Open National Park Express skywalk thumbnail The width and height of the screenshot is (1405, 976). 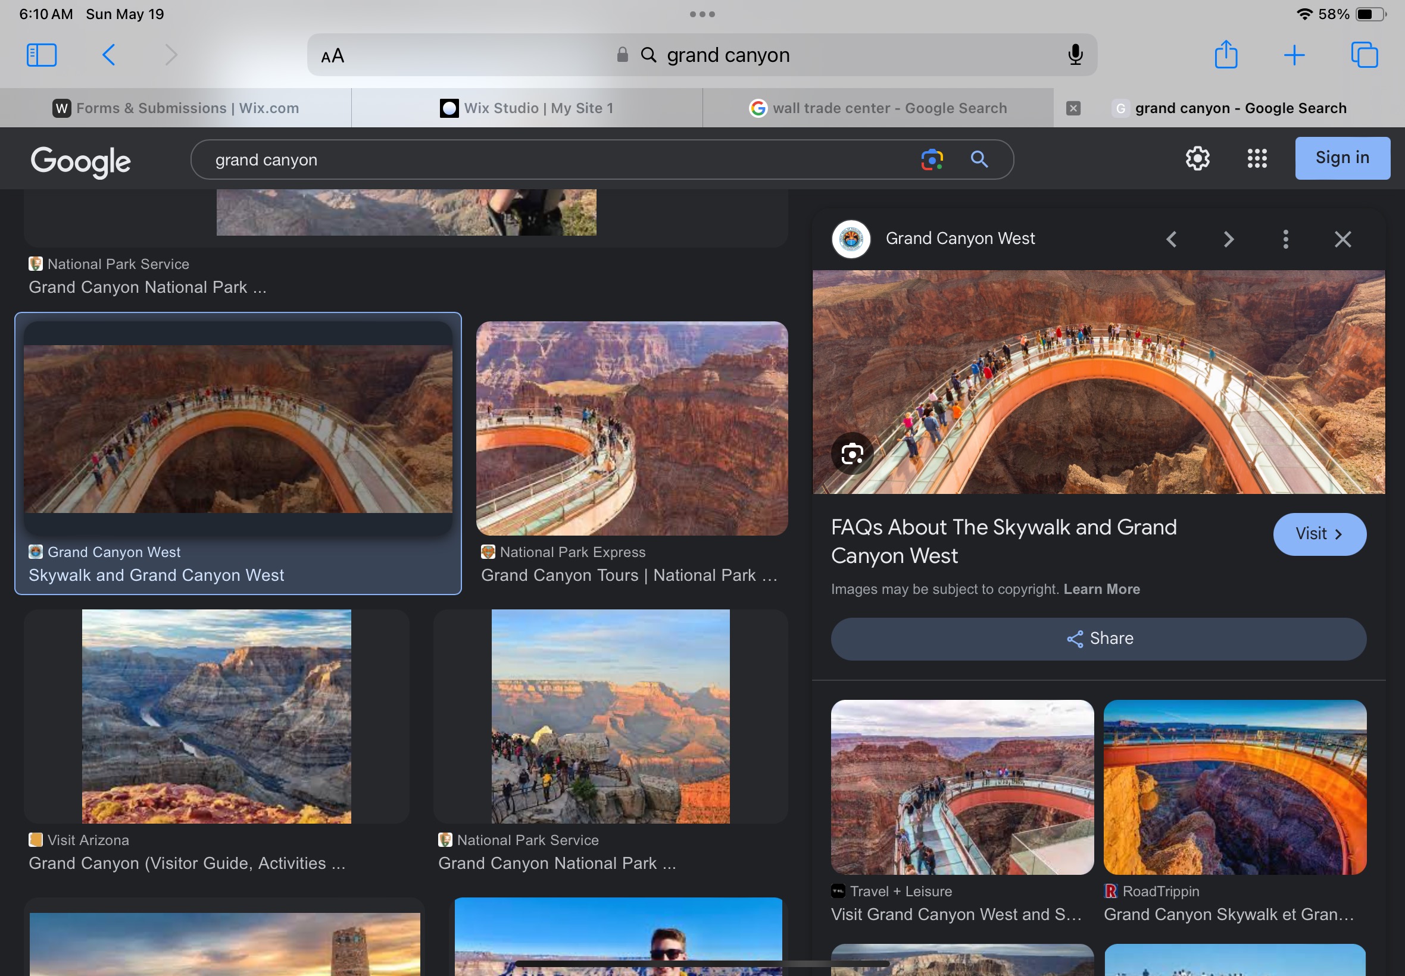(x=632, y=428)
